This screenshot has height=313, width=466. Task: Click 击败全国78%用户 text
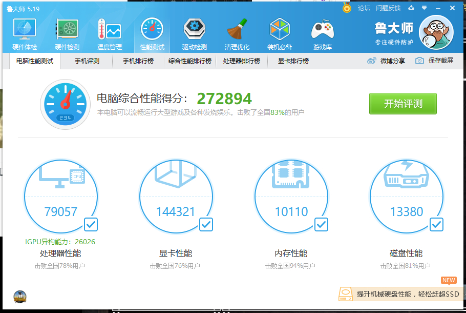[60, 266]
